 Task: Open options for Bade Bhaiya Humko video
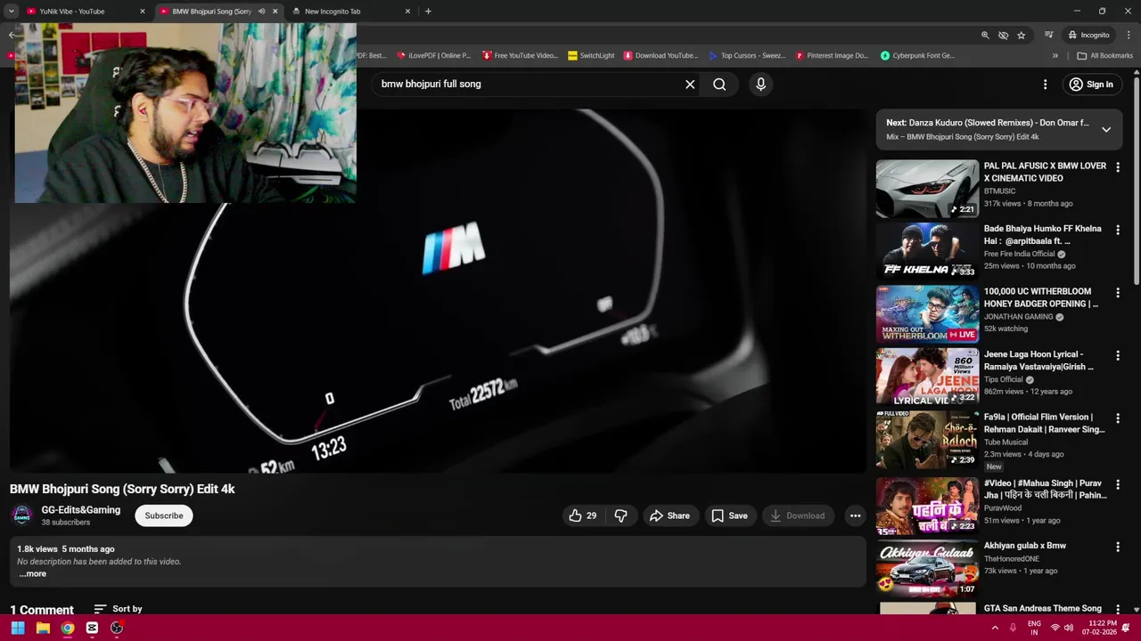tap(1118, 231)
